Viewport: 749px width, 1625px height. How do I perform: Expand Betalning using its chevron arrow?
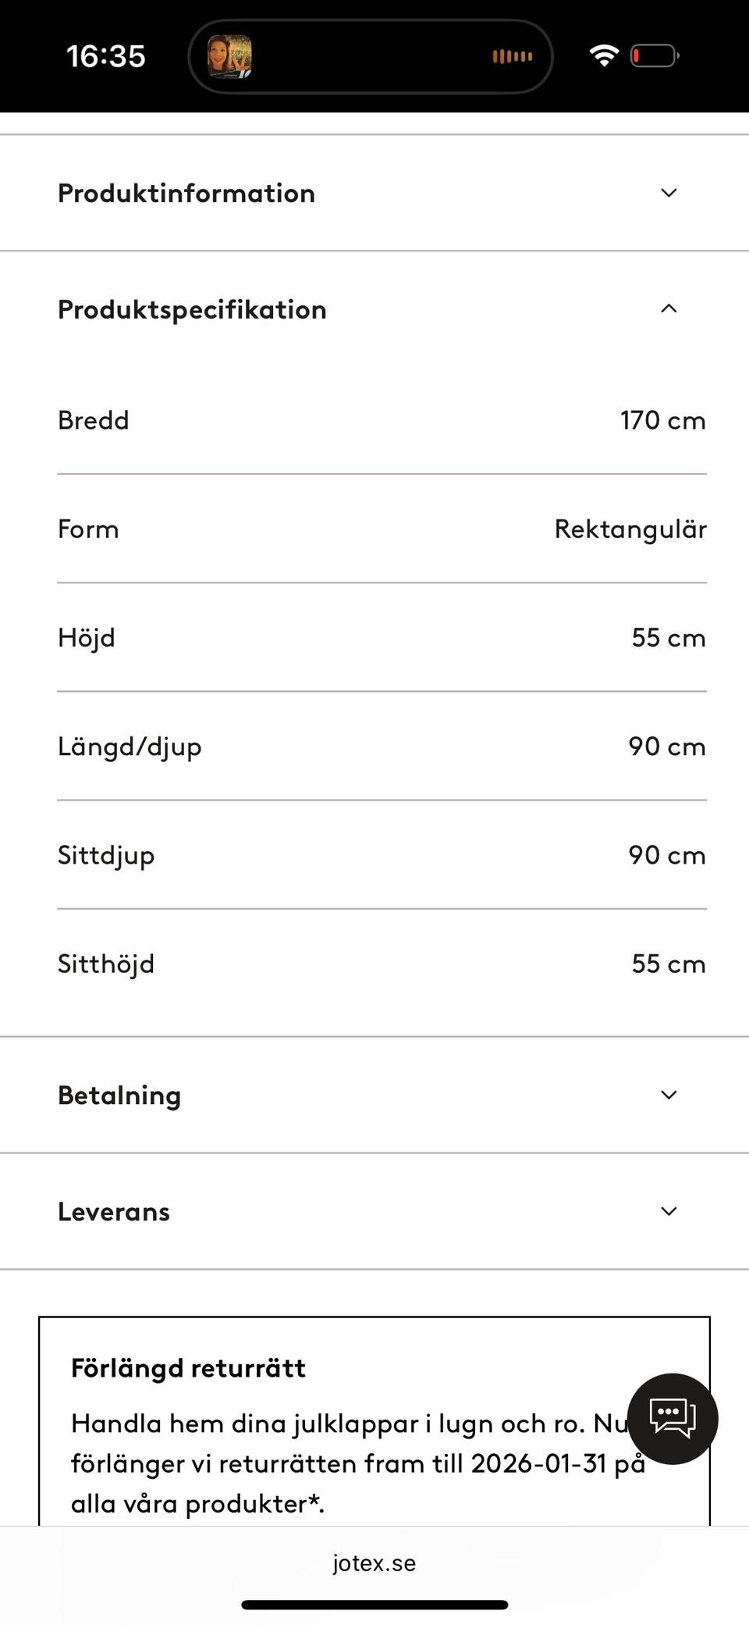pos(669,1095)
